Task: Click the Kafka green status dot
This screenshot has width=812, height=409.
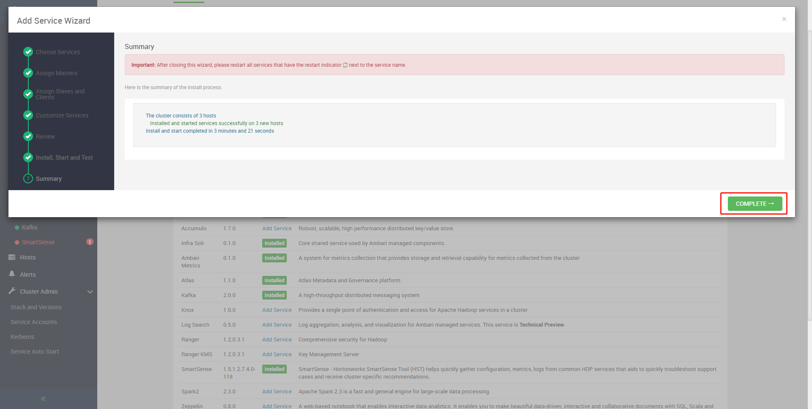Action: (17, 228)
